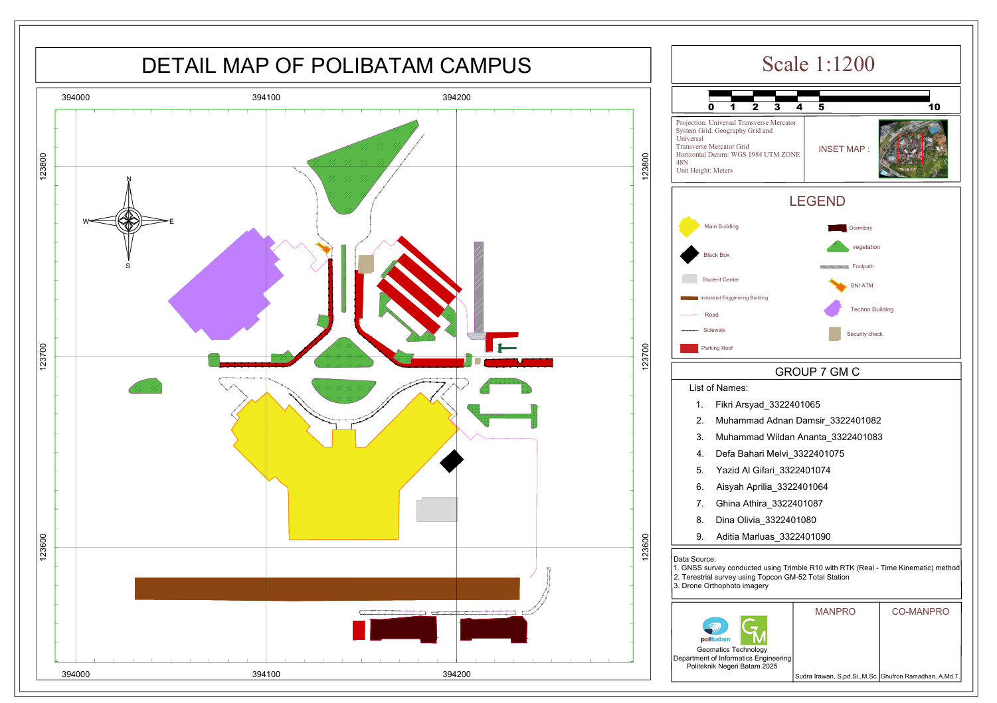Screen dimensions: 997x703
Task: Click the compass rose on the map
Action: click(x=128, y=220)
